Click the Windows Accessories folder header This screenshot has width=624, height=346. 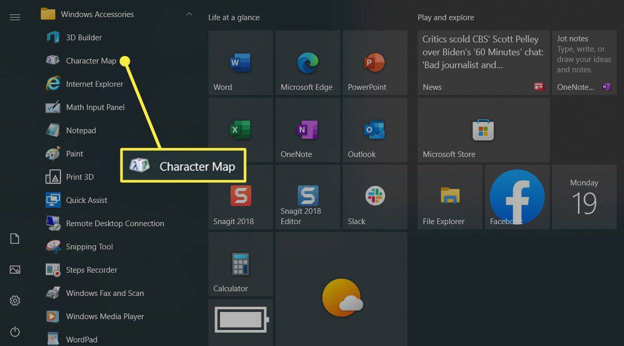(117, 14)
